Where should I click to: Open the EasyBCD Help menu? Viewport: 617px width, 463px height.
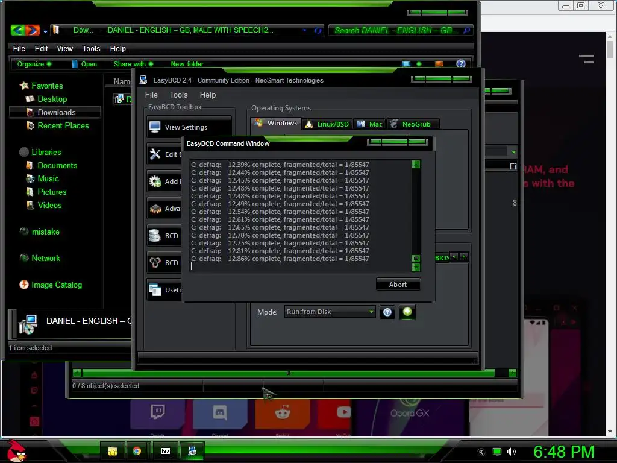tap(207, 95)
